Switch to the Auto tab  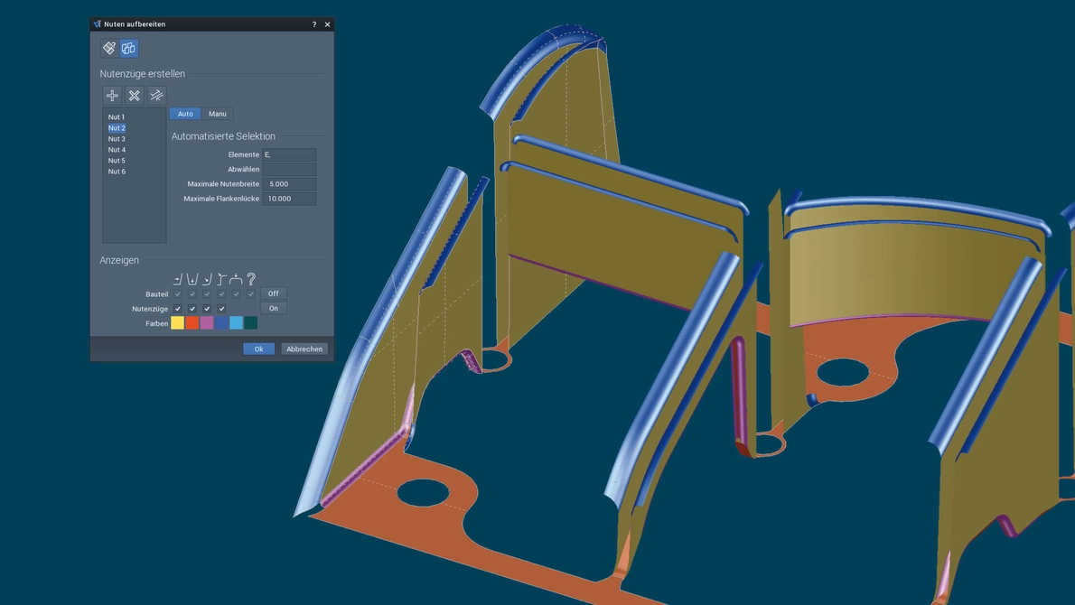pyautogui.click(x=185, y=114)
